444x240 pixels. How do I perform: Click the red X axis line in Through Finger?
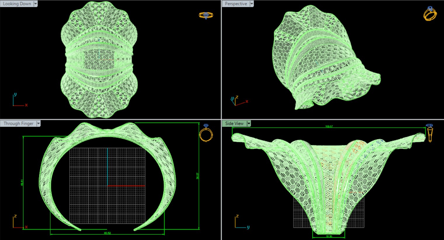coord(126,186)
